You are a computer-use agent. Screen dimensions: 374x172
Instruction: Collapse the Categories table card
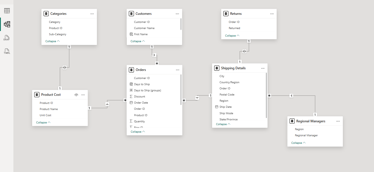(x=53, y=41)
